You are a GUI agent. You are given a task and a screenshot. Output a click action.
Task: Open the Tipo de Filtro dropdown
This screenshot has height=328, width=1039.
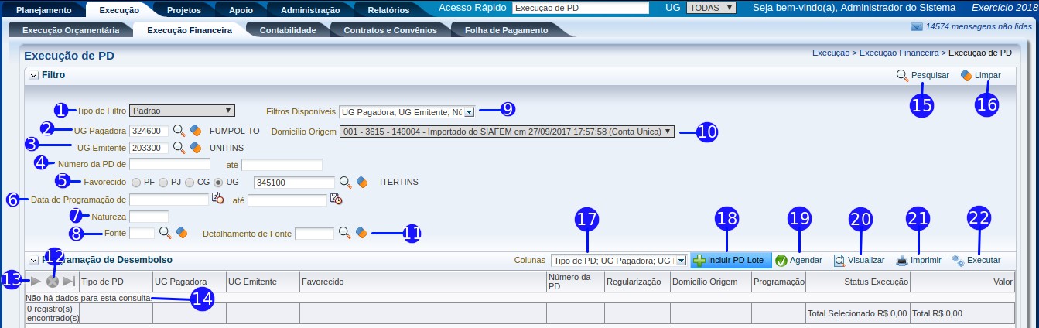182,111
